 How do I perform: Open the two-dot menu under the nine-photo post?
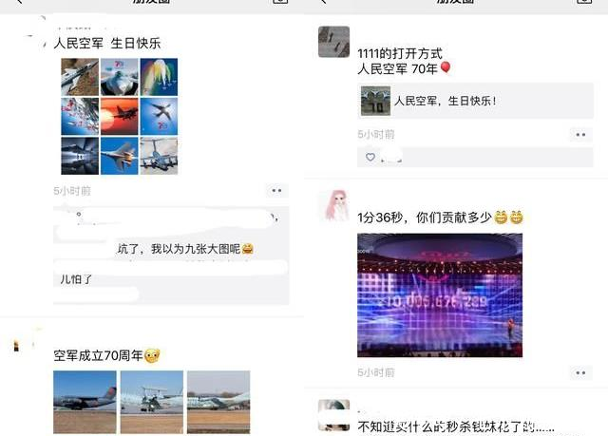point(276,191)
